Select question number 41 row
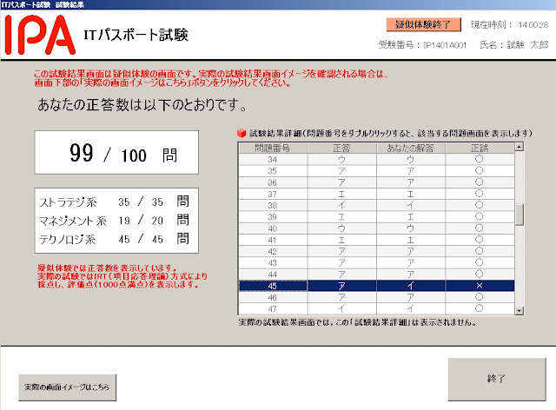This screenshot has width=556, height=410. [376, 240]
